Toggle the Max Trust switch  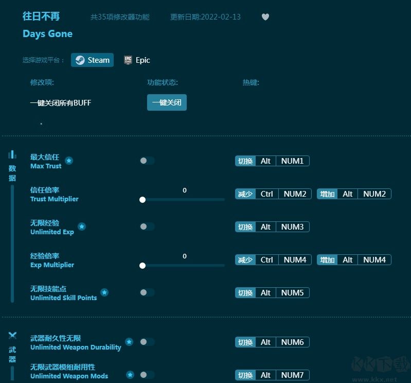pyautogui.click(x=147, y=161)
